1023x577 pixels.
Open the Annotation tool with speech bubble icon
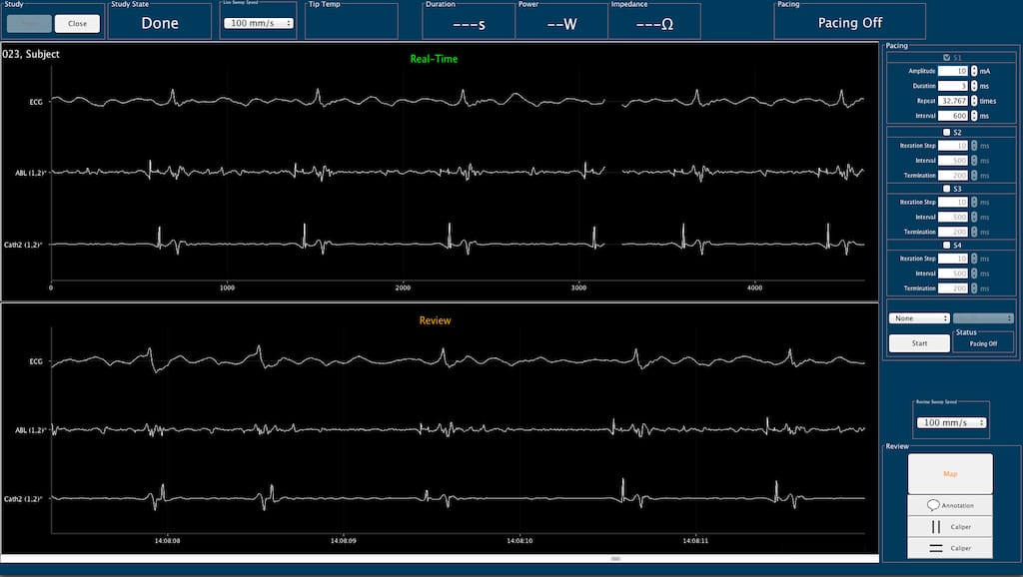pos(950,505)
